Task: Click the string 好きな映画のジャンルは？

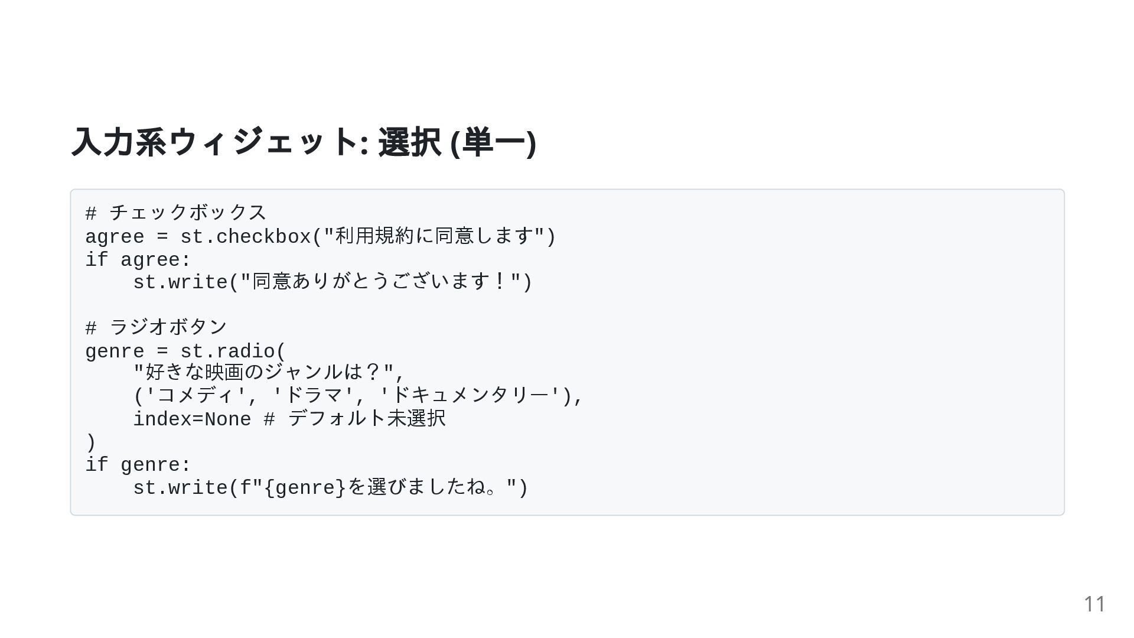Action: pos(263,372)
